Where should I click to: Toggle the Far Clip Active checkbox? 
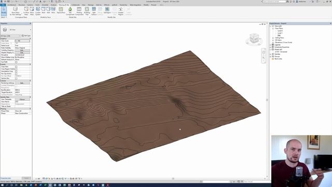[16, 74]
